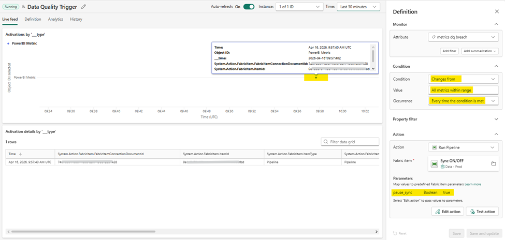Switch to the Definition tab
The width and height of the screenshot is (505, 240).
point(33,19)
